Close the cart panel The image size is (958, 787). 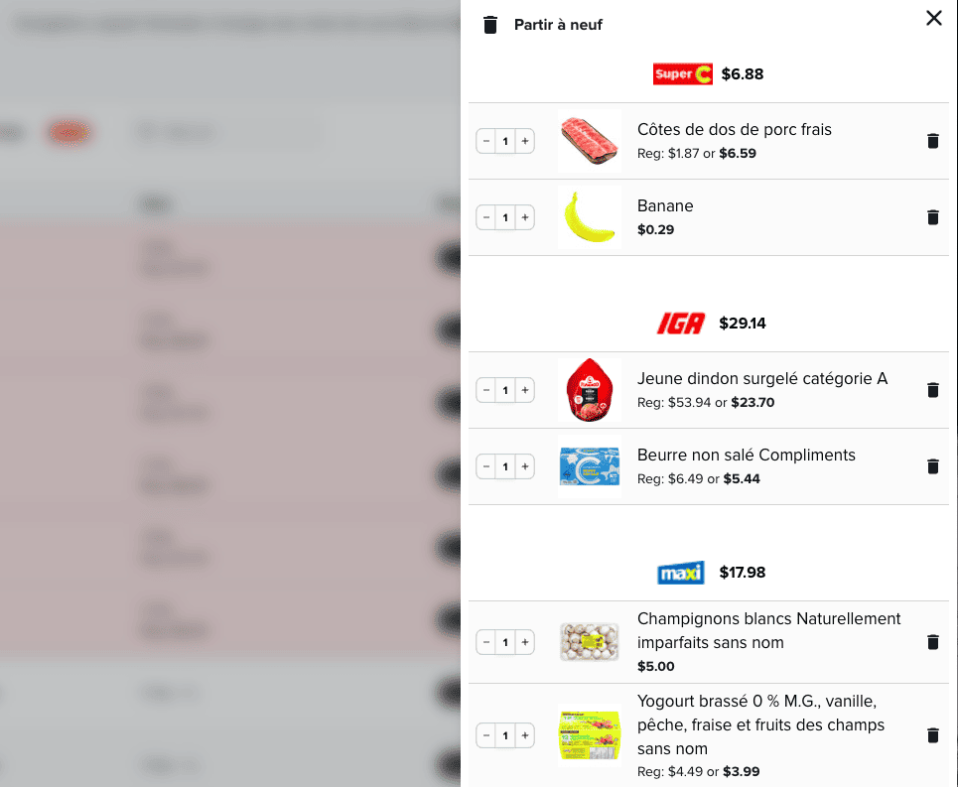tap(933, 18)
